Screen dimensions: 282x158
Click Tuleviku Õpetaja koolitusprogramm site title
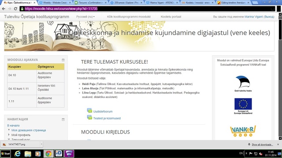click(x=37, y=17)
